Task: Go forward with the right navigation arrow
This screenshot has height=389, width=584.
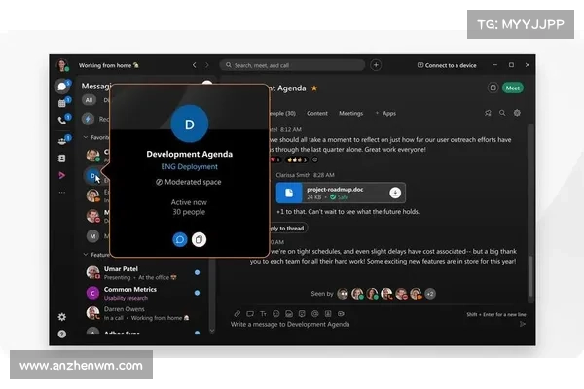Action: 206,65
